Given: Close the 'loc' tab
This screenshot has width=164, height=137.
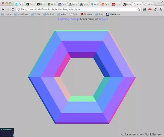Looking at the screenshot, I should (152, 4).
